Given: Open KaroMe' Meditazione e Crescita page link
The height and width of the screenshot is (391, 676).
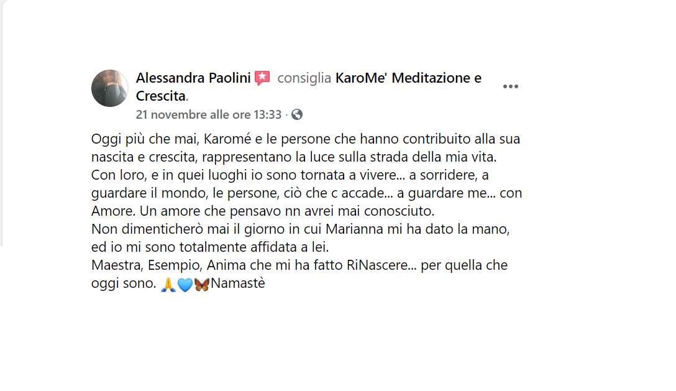Looking at the screenshot, I should tap(309, 87).
